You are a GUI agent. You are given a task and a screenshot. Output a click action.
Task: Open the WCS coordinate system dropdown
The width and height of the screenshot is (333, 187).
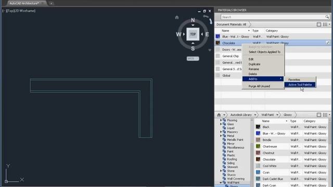point(193,58)
